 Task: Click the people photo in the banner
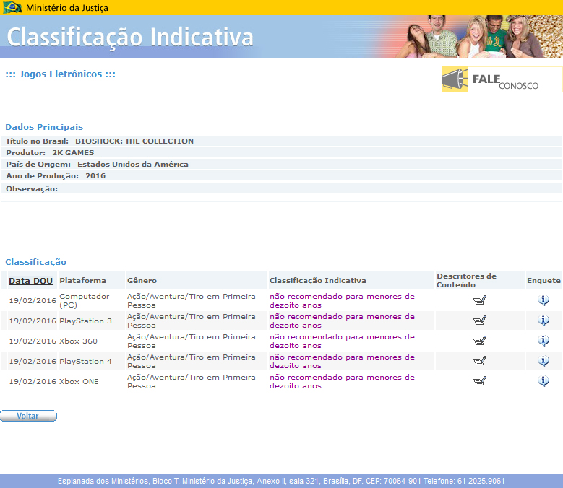(477, 36)
